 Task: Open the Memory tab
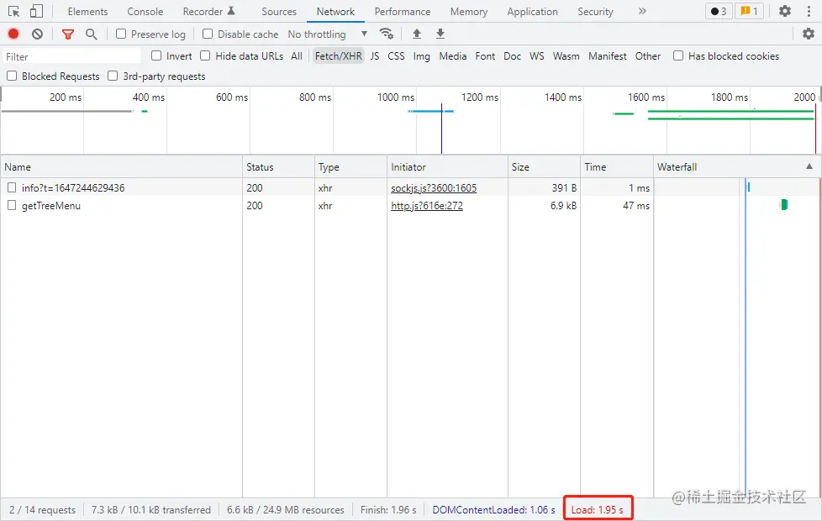point(469,12)
